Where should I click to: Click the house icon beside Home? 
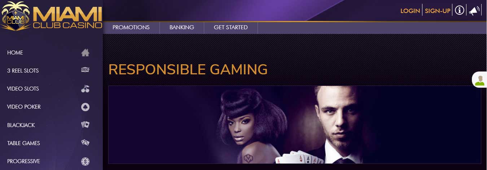(85, 53)
